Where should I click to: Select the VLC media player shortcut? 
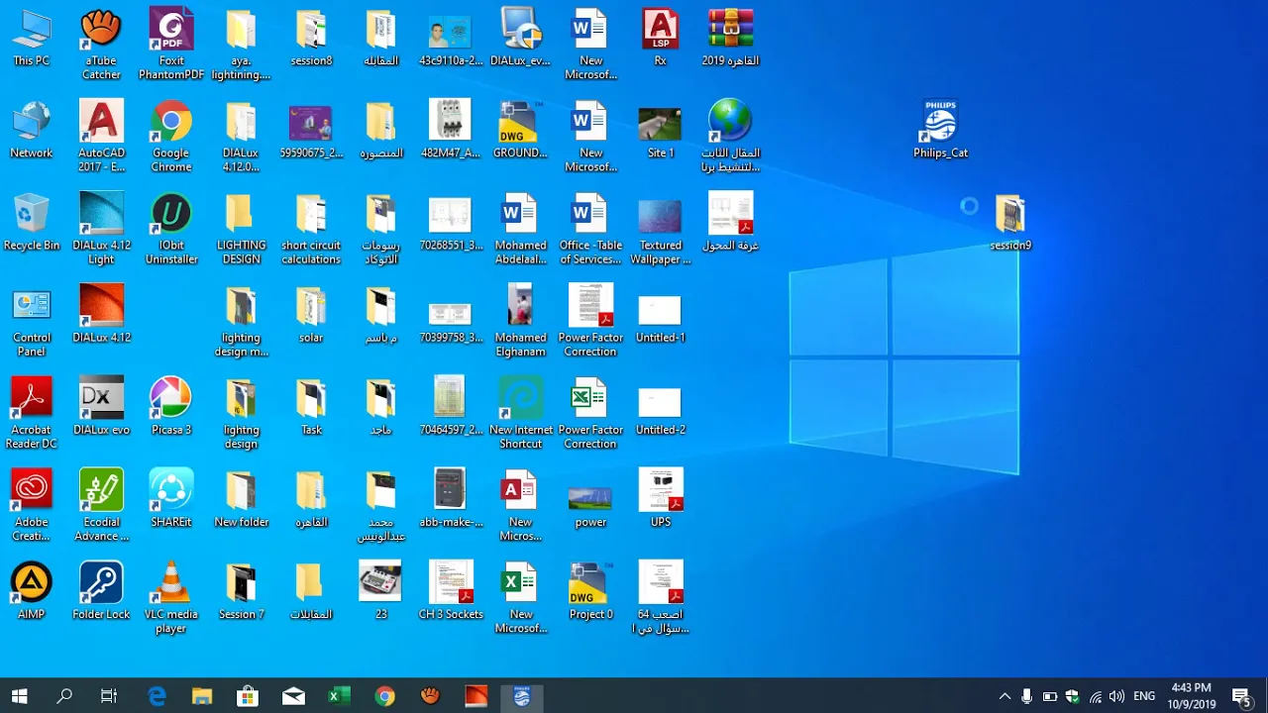coord(171,597)
